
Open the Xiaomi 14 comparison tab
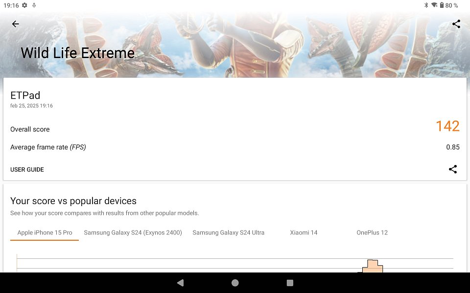[304, 232]
